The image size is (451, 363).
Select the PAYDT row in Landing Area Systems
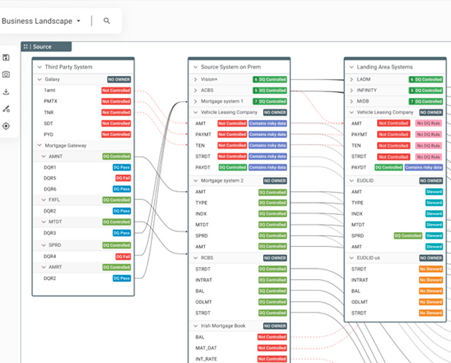coord(396,167)
